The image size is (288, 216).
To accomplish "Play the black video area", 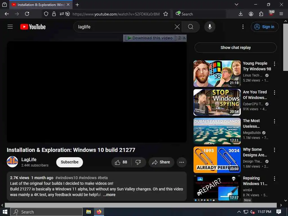I will pyautogui.click(x=97, y=92).
